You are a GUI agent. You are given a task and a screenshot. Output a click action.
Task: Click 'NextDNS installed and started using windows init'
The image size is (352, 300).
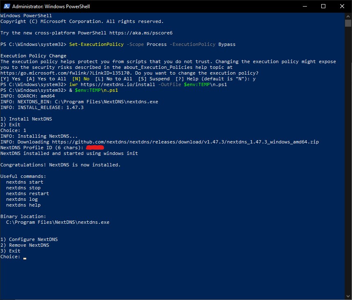click(69, 153)
